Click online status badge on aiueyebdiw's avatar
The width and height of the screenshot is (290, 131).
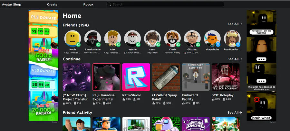218,44
